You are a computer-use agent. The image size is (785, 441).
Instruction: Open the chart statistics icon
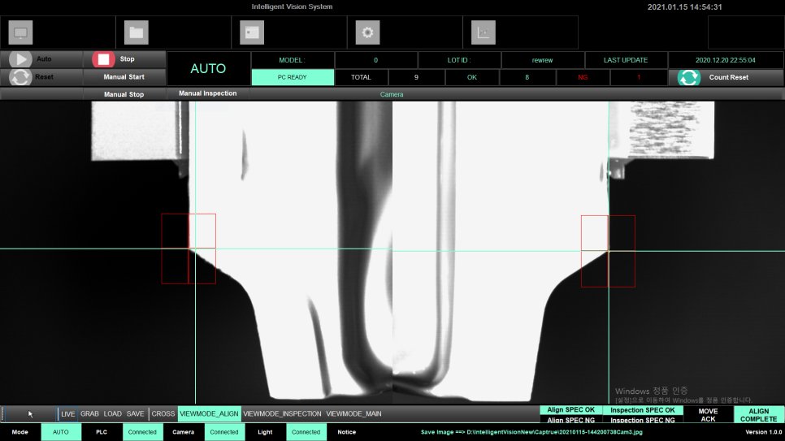484,32
